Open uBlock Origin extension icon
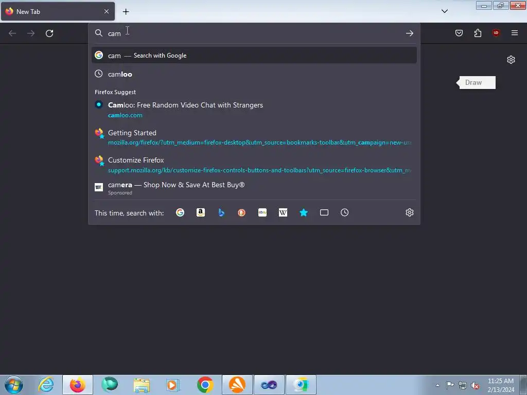 click(x=496, y=33)
